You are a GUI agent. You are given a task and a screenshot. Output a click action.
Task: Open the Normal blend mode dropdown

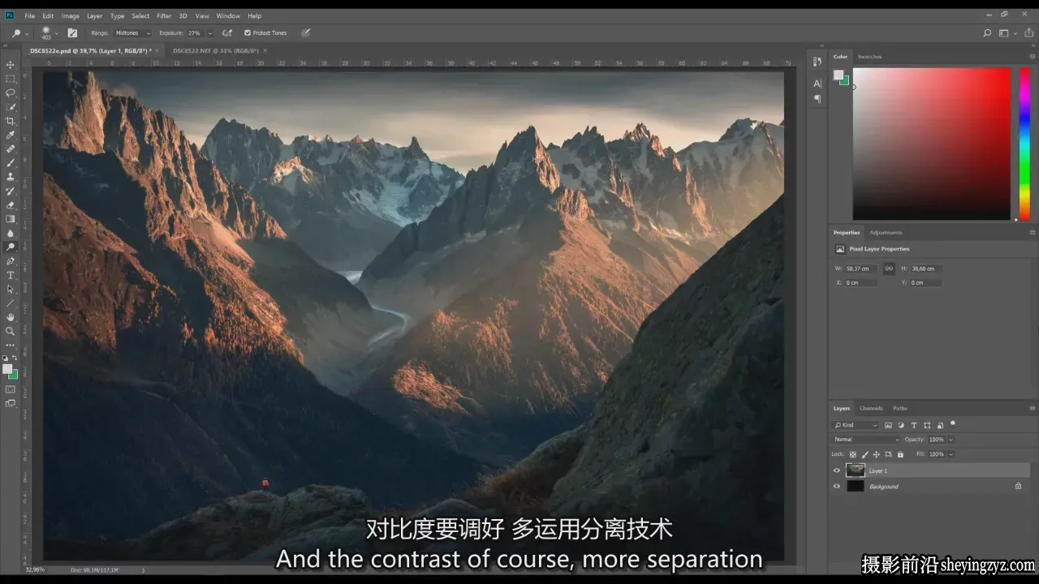867,440
